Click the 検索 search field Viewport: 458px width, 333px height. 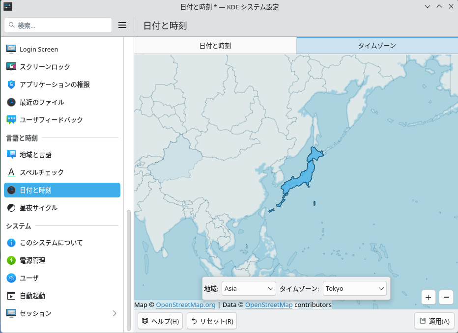tap(58, 25)
